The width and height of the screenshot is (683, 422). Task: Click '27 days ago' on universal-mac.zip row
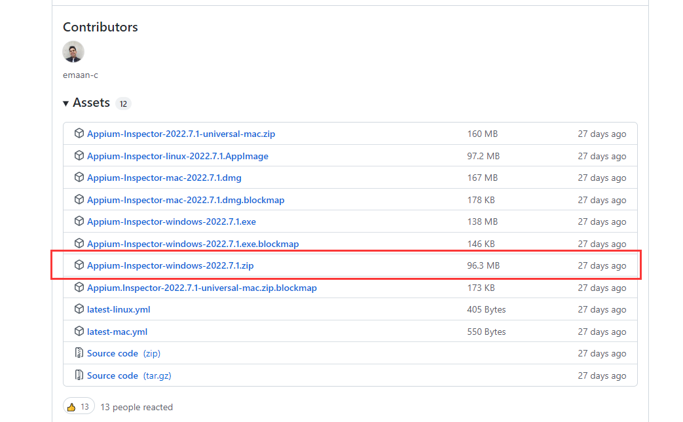click(x=602, y=134)
